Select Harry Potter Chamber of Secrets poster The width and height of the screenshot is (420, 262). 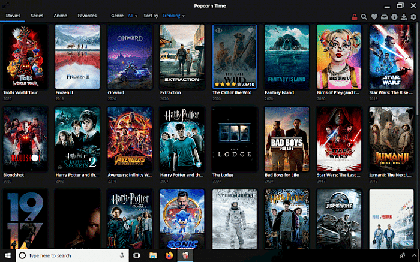77,139
